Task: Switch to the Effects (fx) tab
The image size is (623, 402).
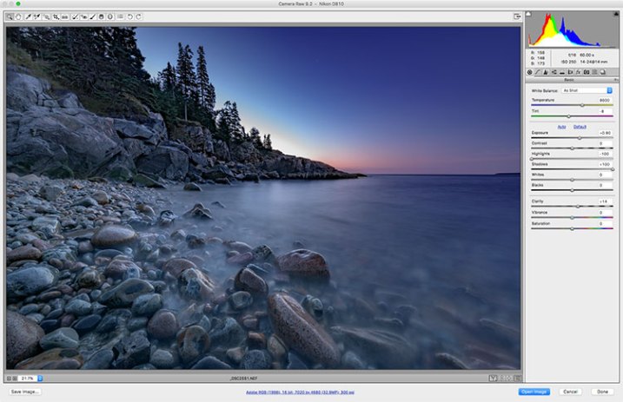Action: point(578,72)
